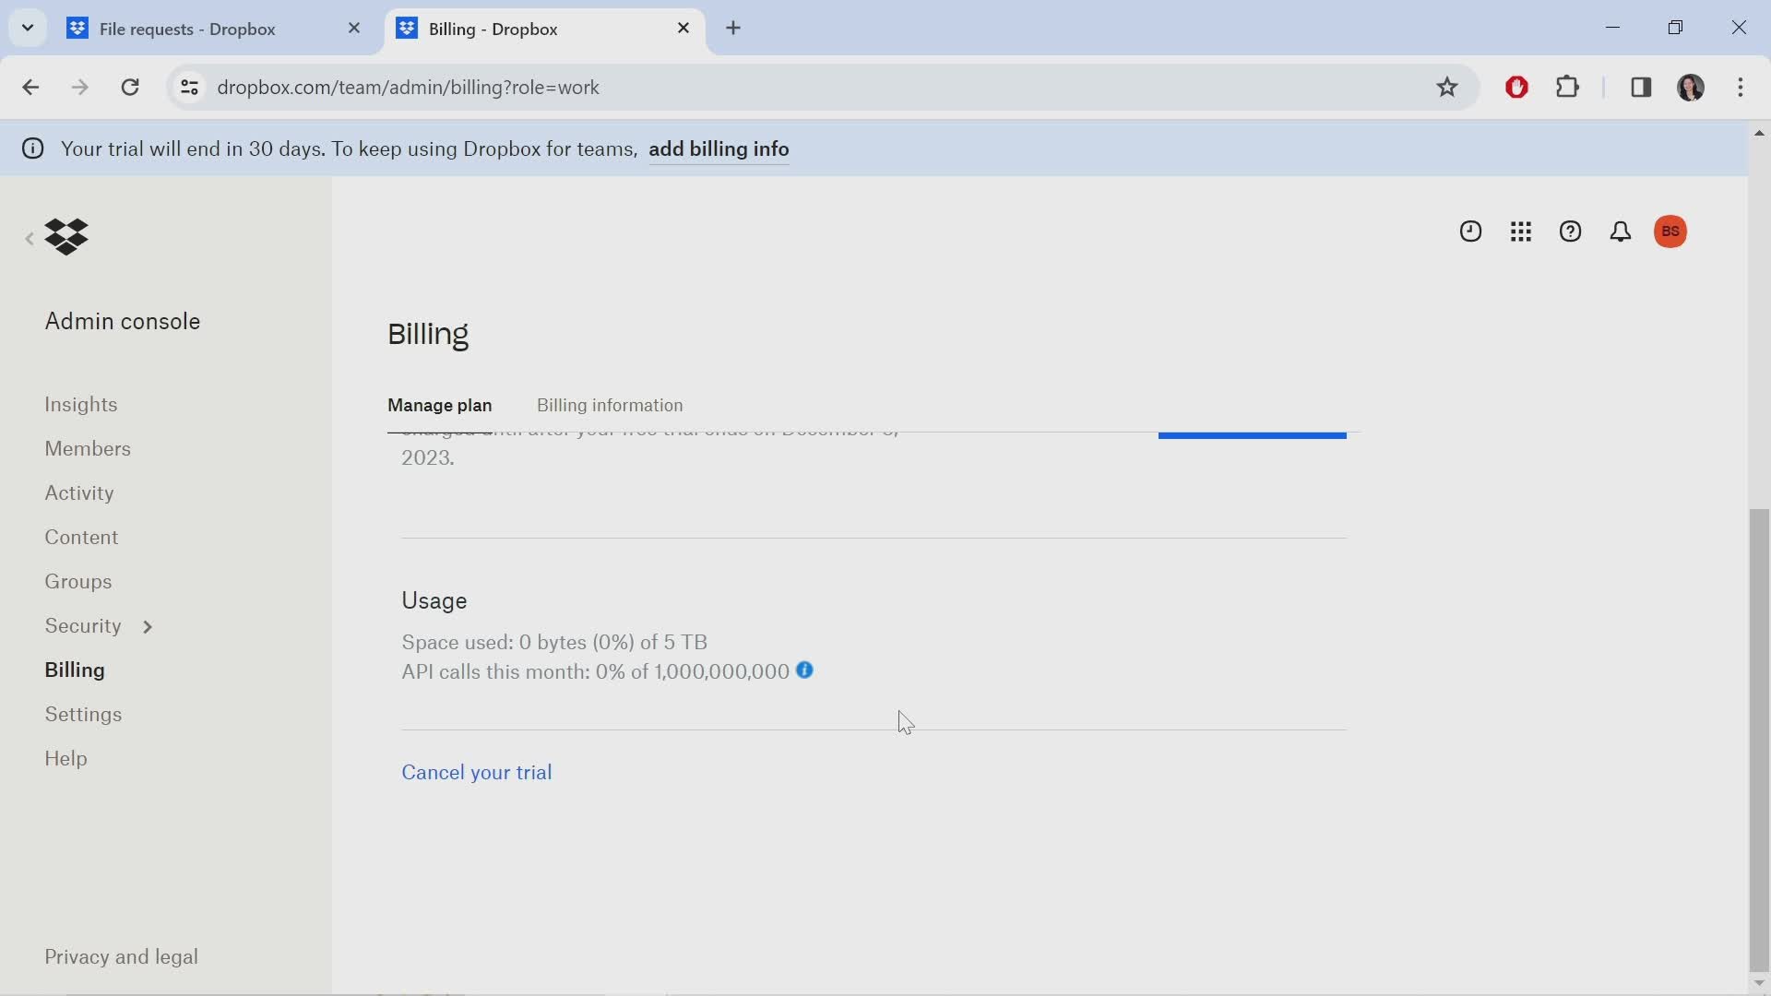Click add billing info link
The image size is (1771, 996).
tap(719, 148)
